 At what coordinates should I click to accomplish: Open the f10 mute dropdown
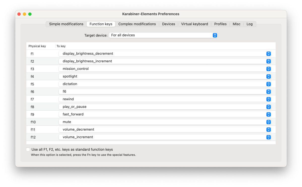coord(165,122)
